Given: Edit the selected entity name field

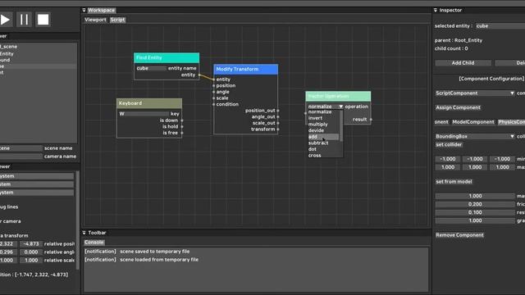Looking at the screenshot, I should pyautogui.click(x=500, y=26).
